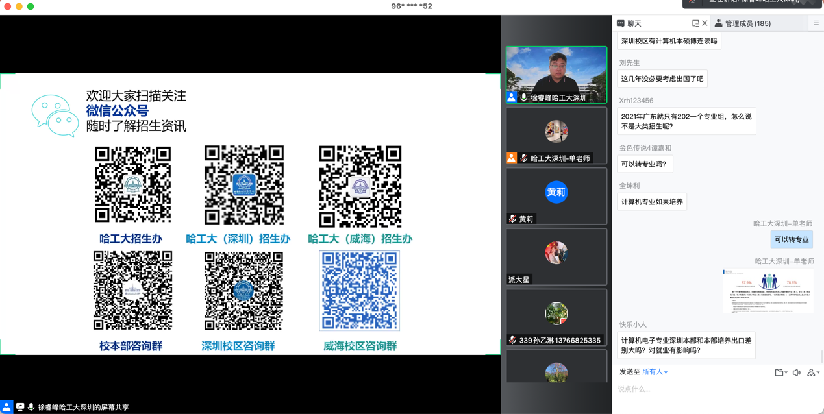Select 徐睿峰哈工大深圳 video tile

[556, 71]
